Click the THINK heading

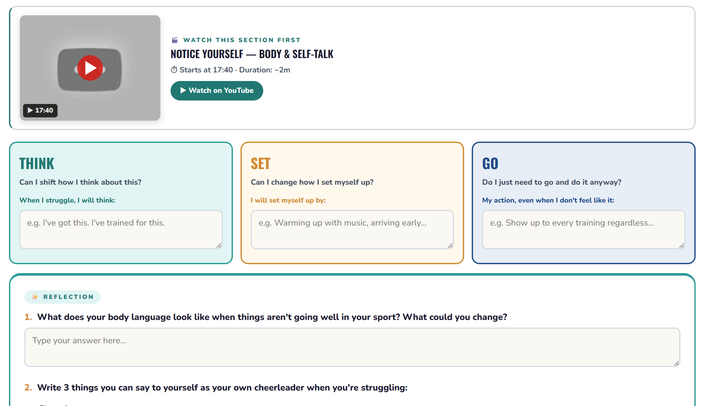pyautogui.click(x=36, y=164)
